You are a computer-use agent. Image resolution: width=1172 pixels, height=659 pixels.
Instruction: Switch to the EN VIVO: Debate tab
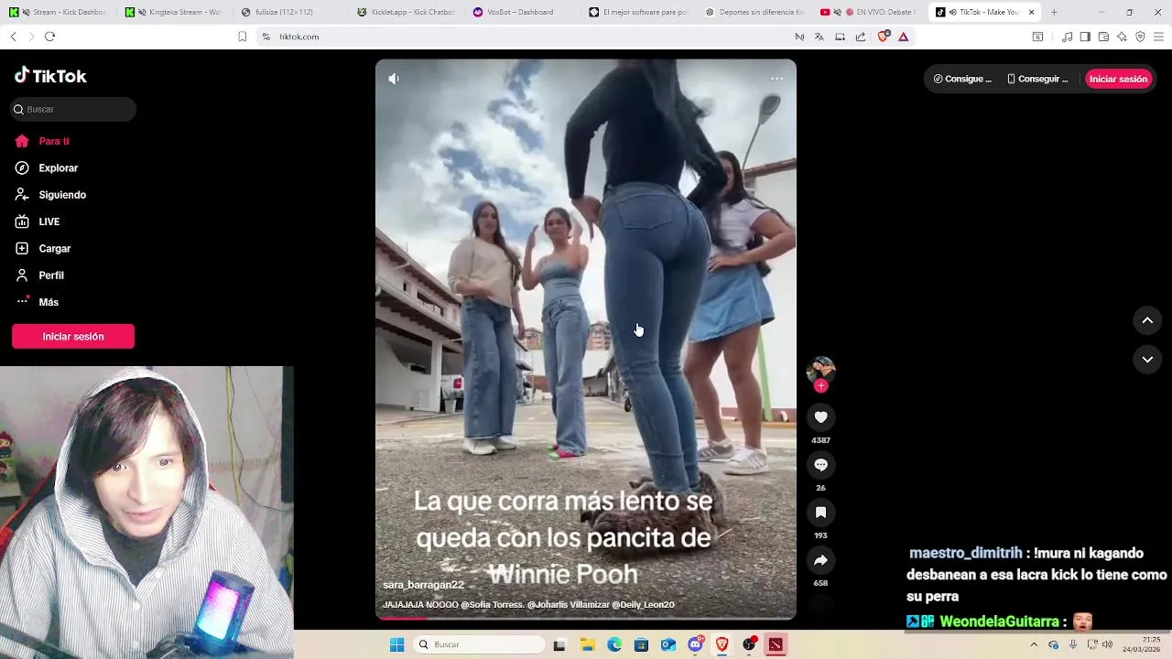868,12
